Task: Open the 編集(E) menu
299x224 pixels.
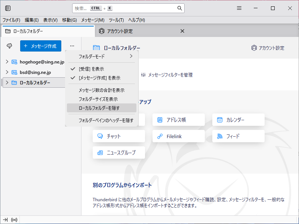Action: point(32,20)
